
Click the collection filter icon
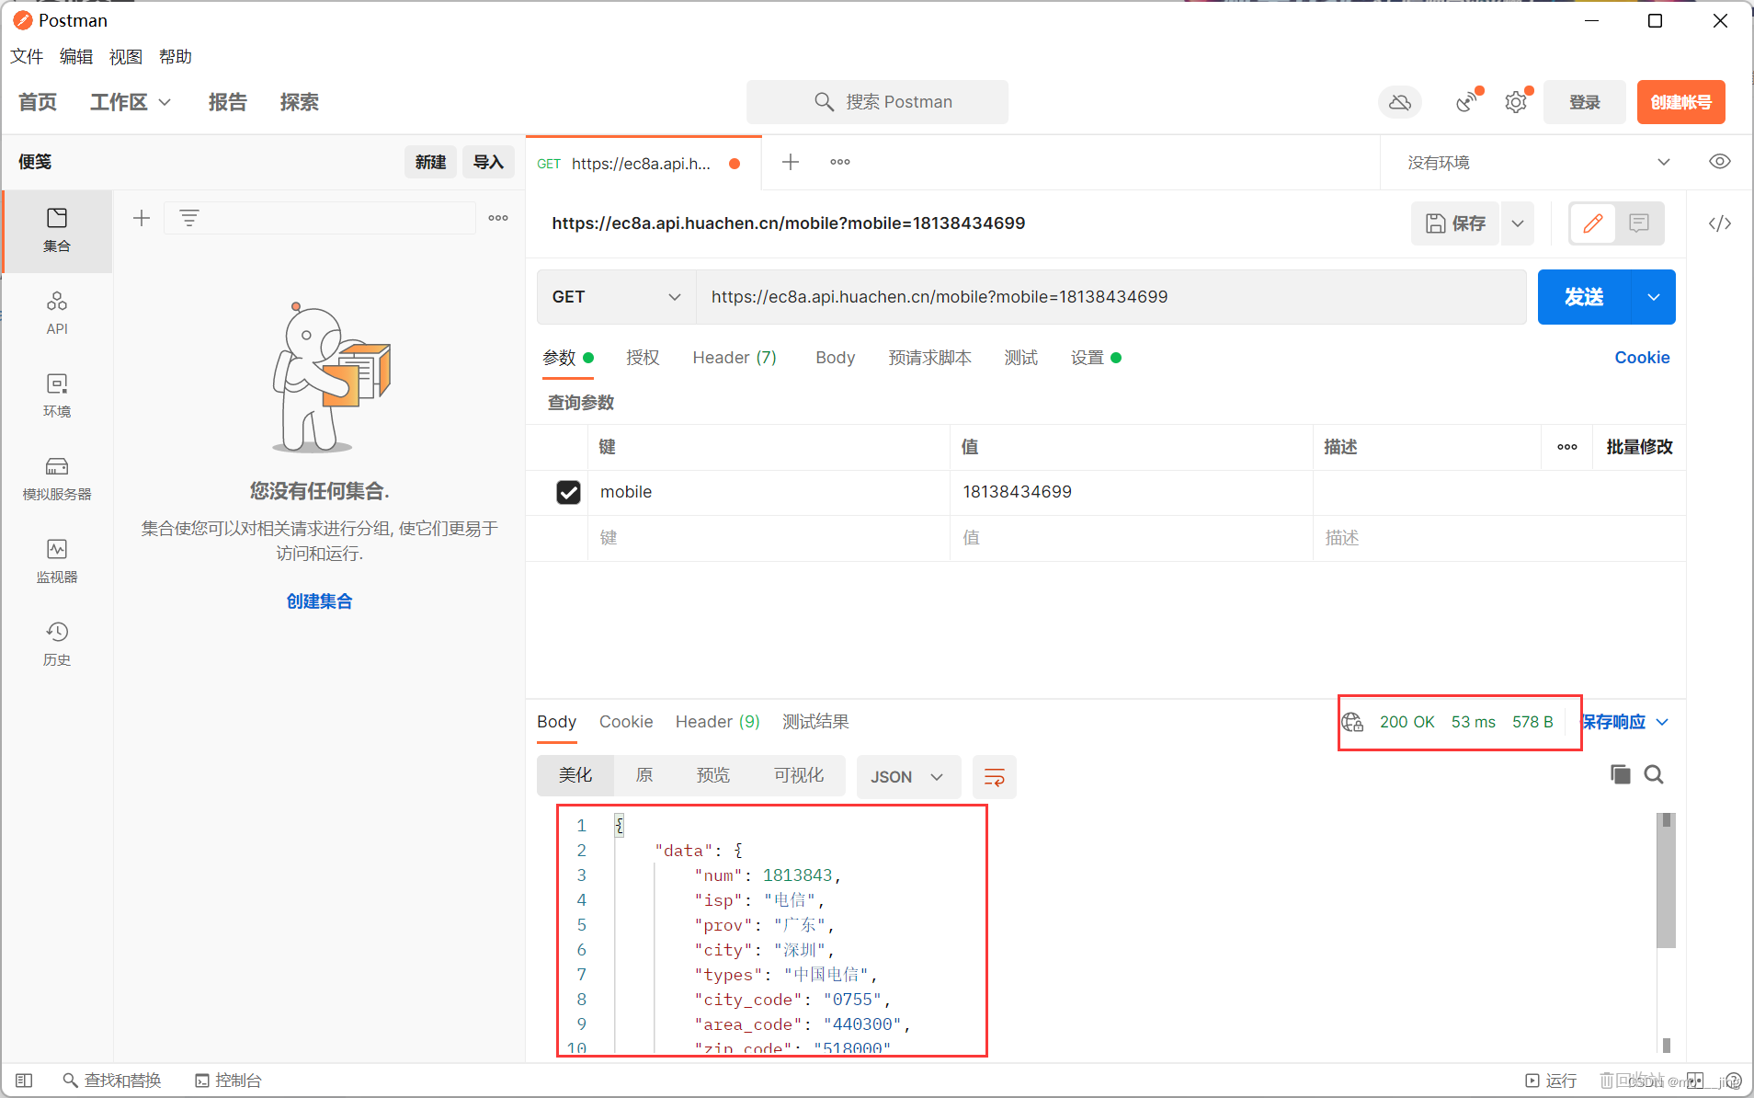(189, 218)
